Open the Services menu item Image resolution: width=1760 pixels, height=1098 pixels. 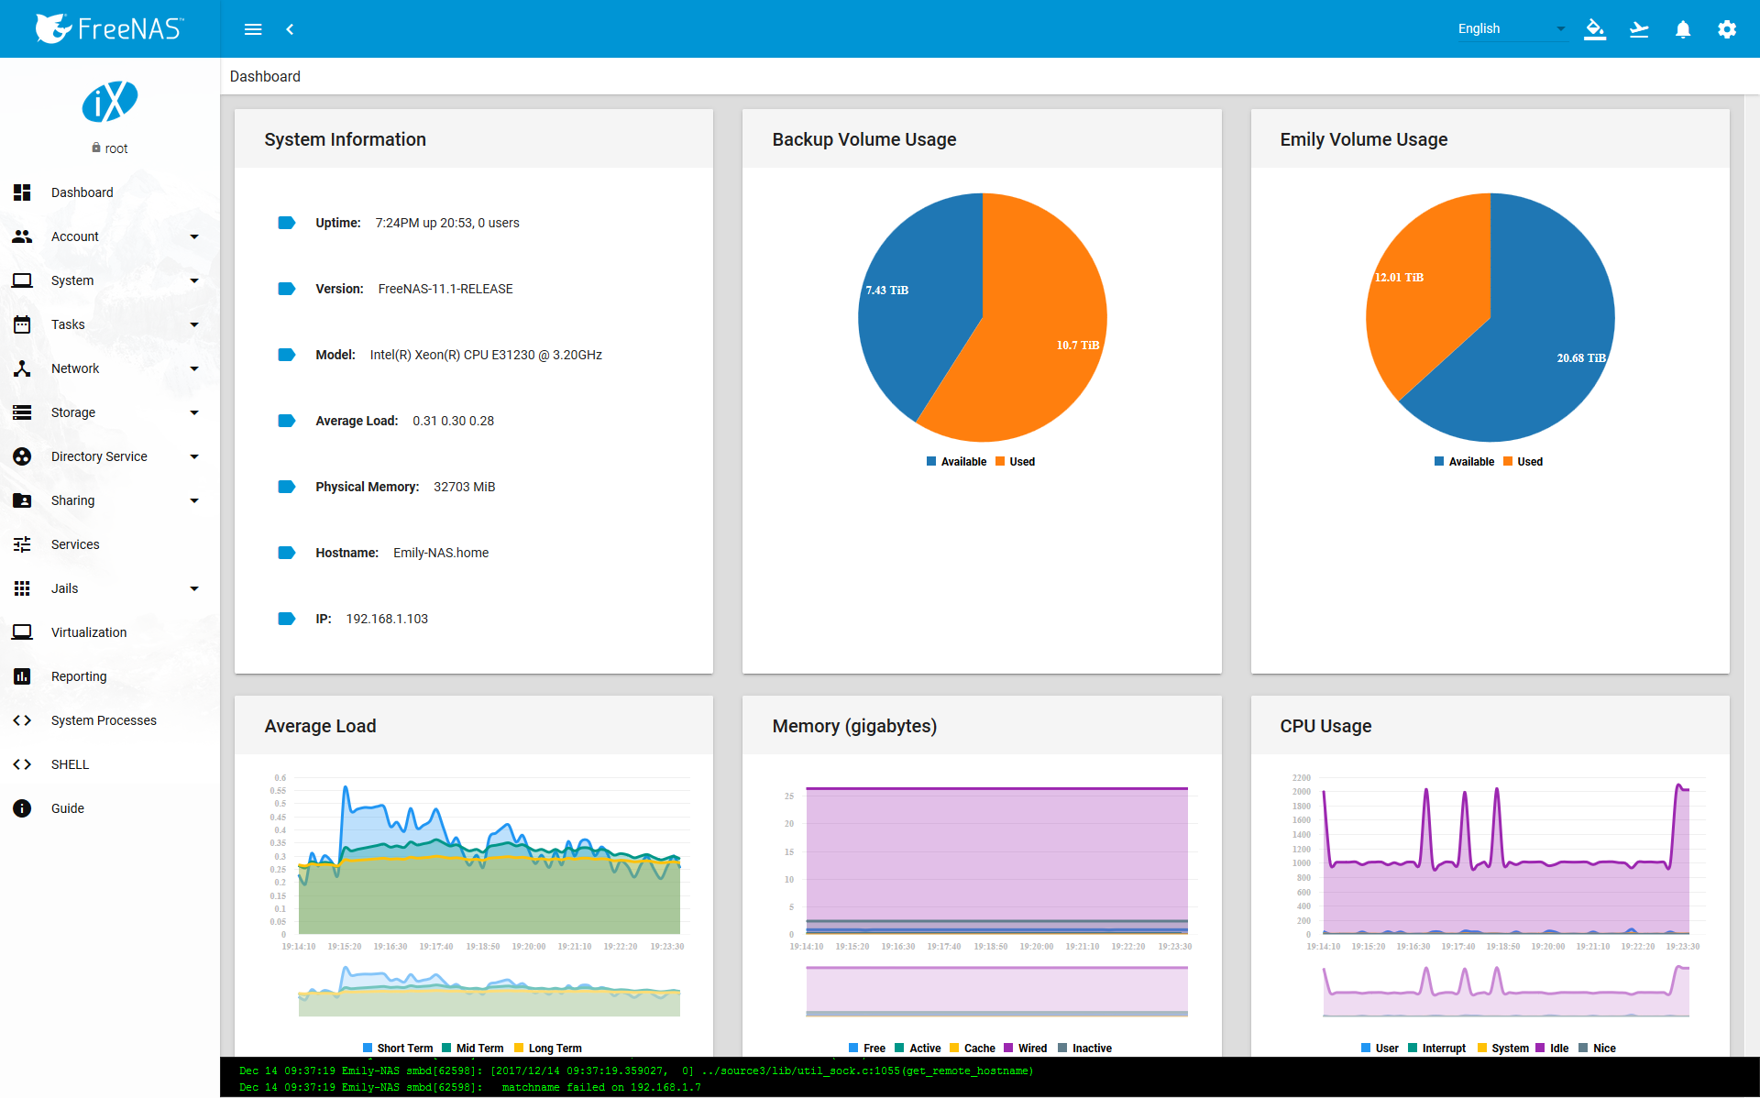(x=75, y=544)
